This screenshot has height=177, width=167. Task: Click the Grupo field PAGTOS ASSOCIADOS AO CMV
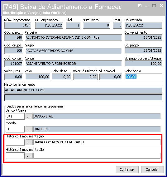point(74,51)
